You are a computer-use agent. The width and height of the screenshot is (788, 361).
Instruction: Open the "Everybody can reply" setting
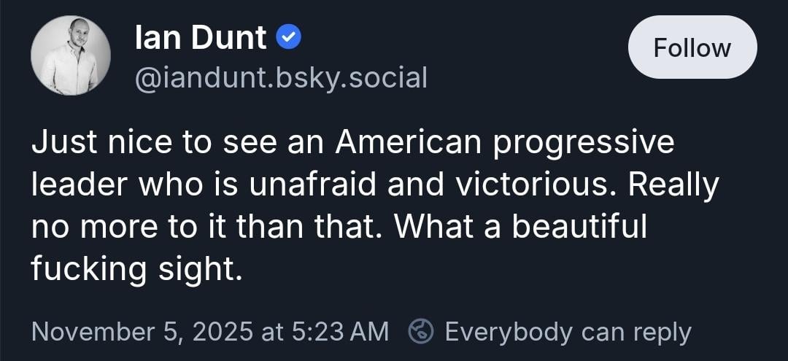(568, 332)
